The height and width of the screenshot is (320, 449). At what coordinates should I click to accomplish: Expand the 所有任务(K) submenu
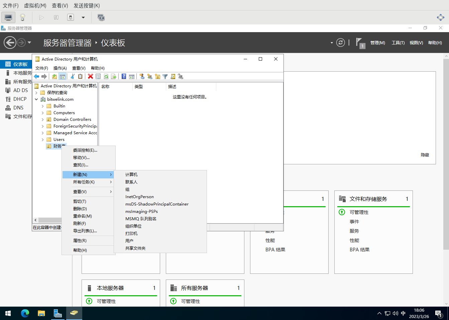(88, 182)
